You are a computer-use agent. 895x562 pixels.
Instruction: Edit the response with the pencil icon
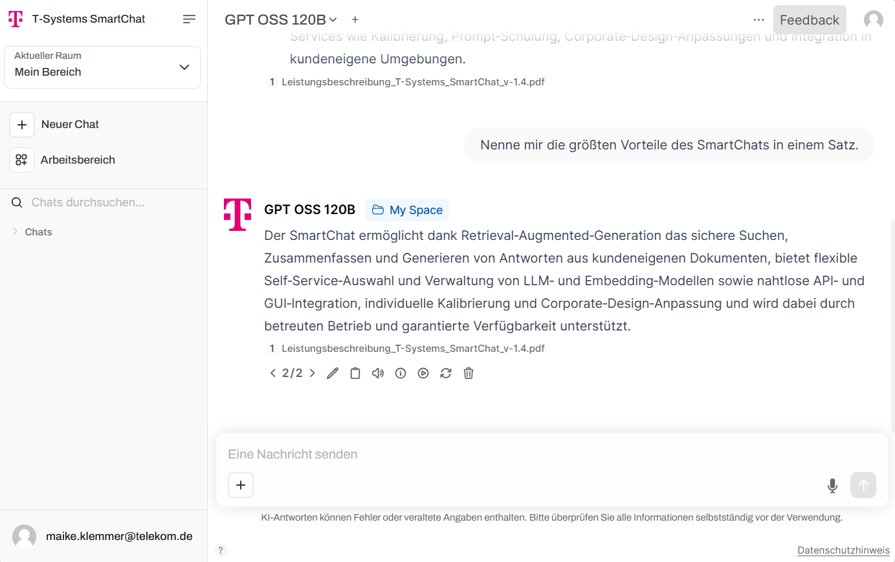[333, 373]
